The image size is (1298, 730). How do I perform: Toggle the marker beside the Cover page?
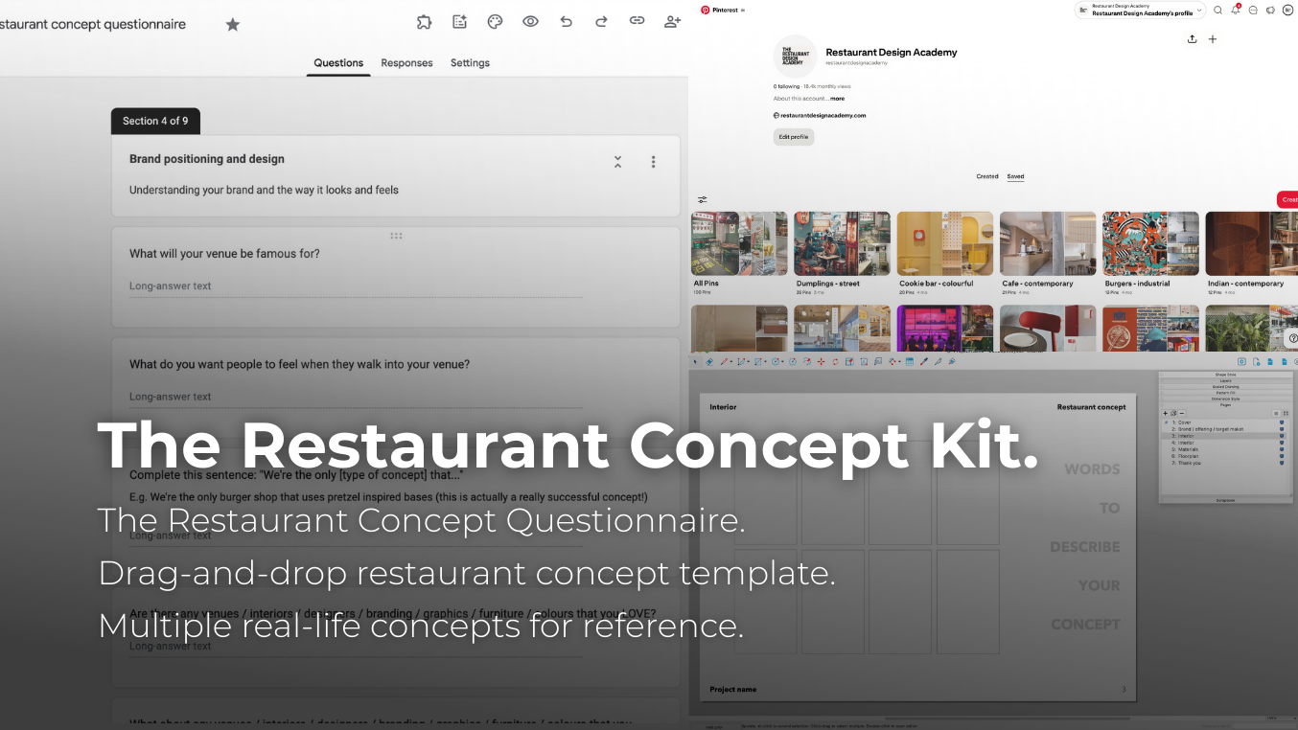1282,422
